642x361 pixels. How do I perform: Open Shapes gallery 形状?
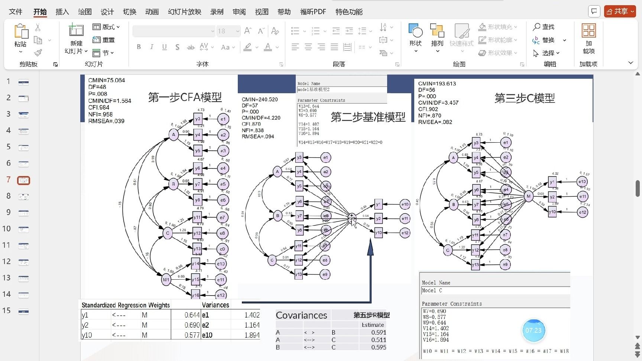pyautogui.click(x=415, y=38)
